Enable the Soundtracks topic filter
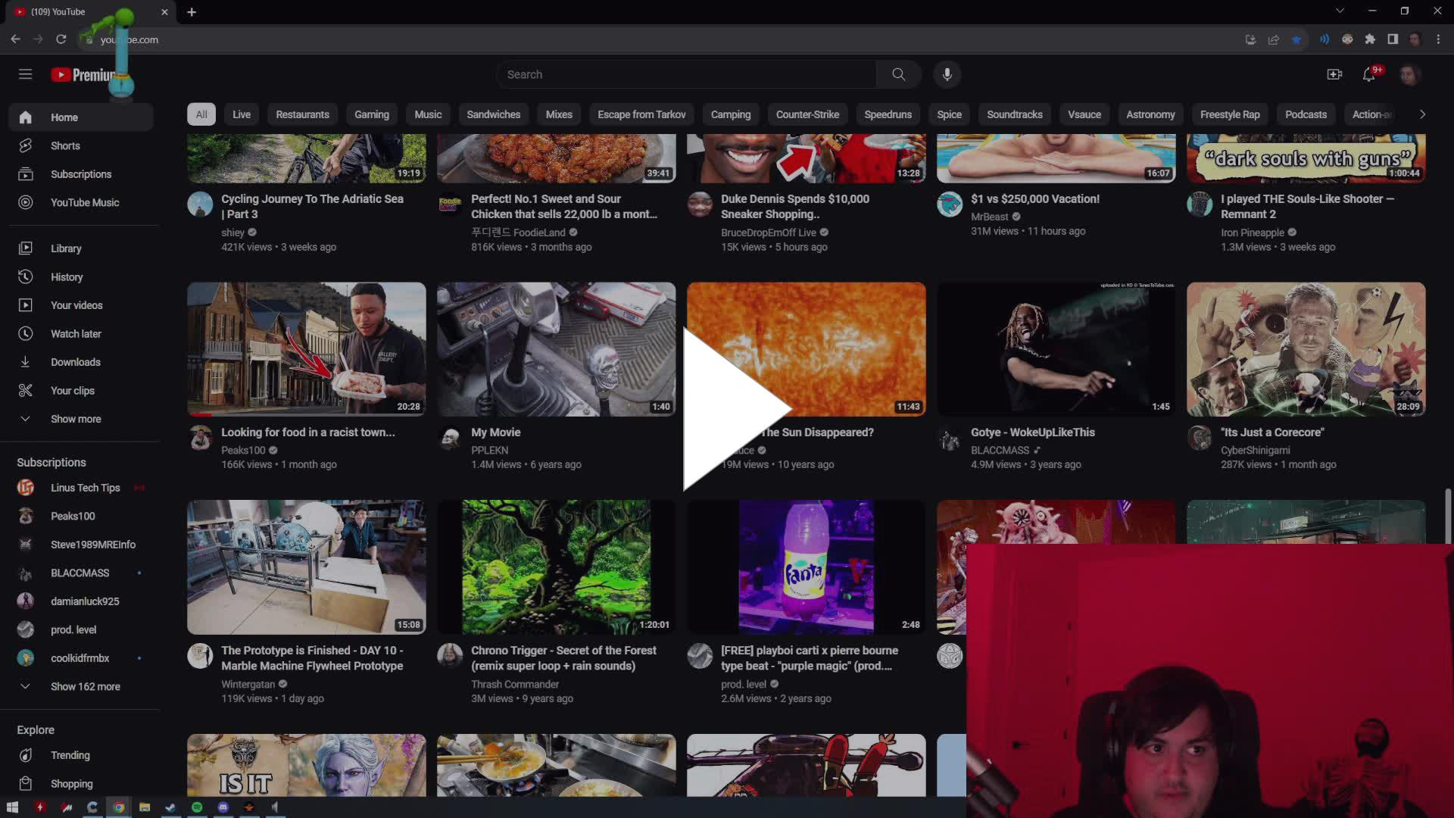This screenshot has height=818, width=1454. coord(1014,114)
